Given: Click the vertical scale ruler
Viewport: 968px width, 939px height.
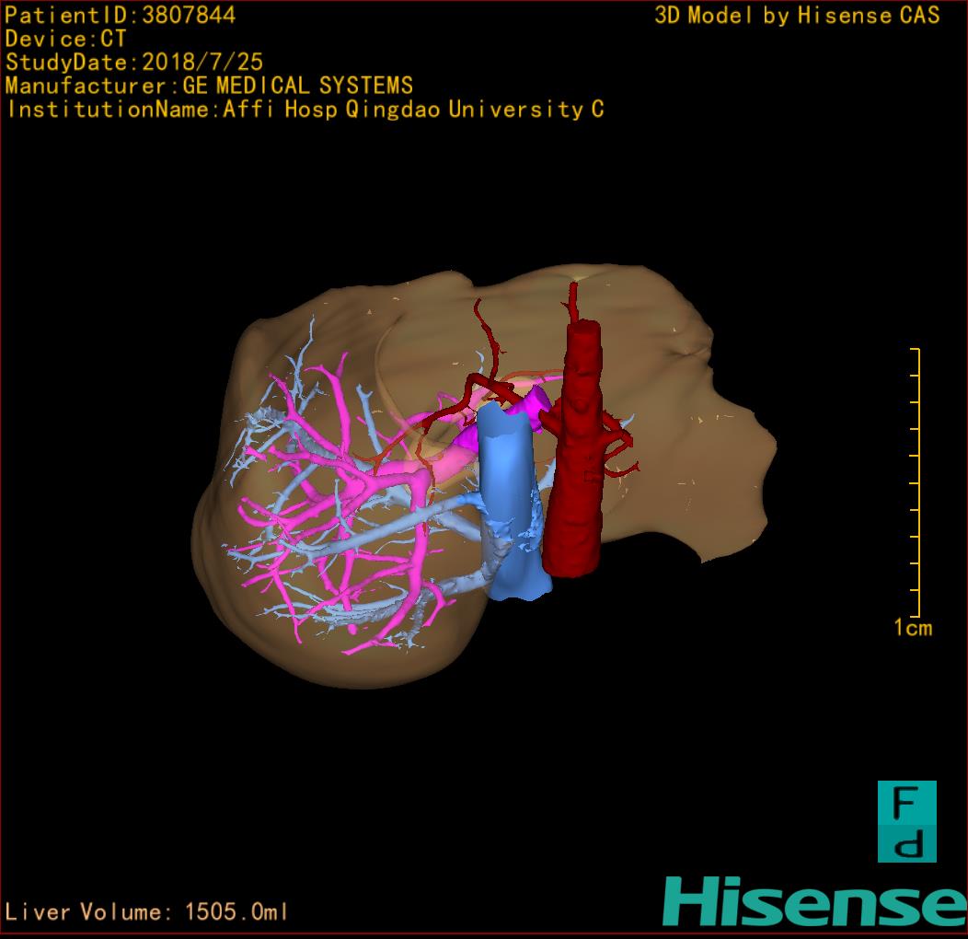Looking at the screenshot, I should click(915, 482).
